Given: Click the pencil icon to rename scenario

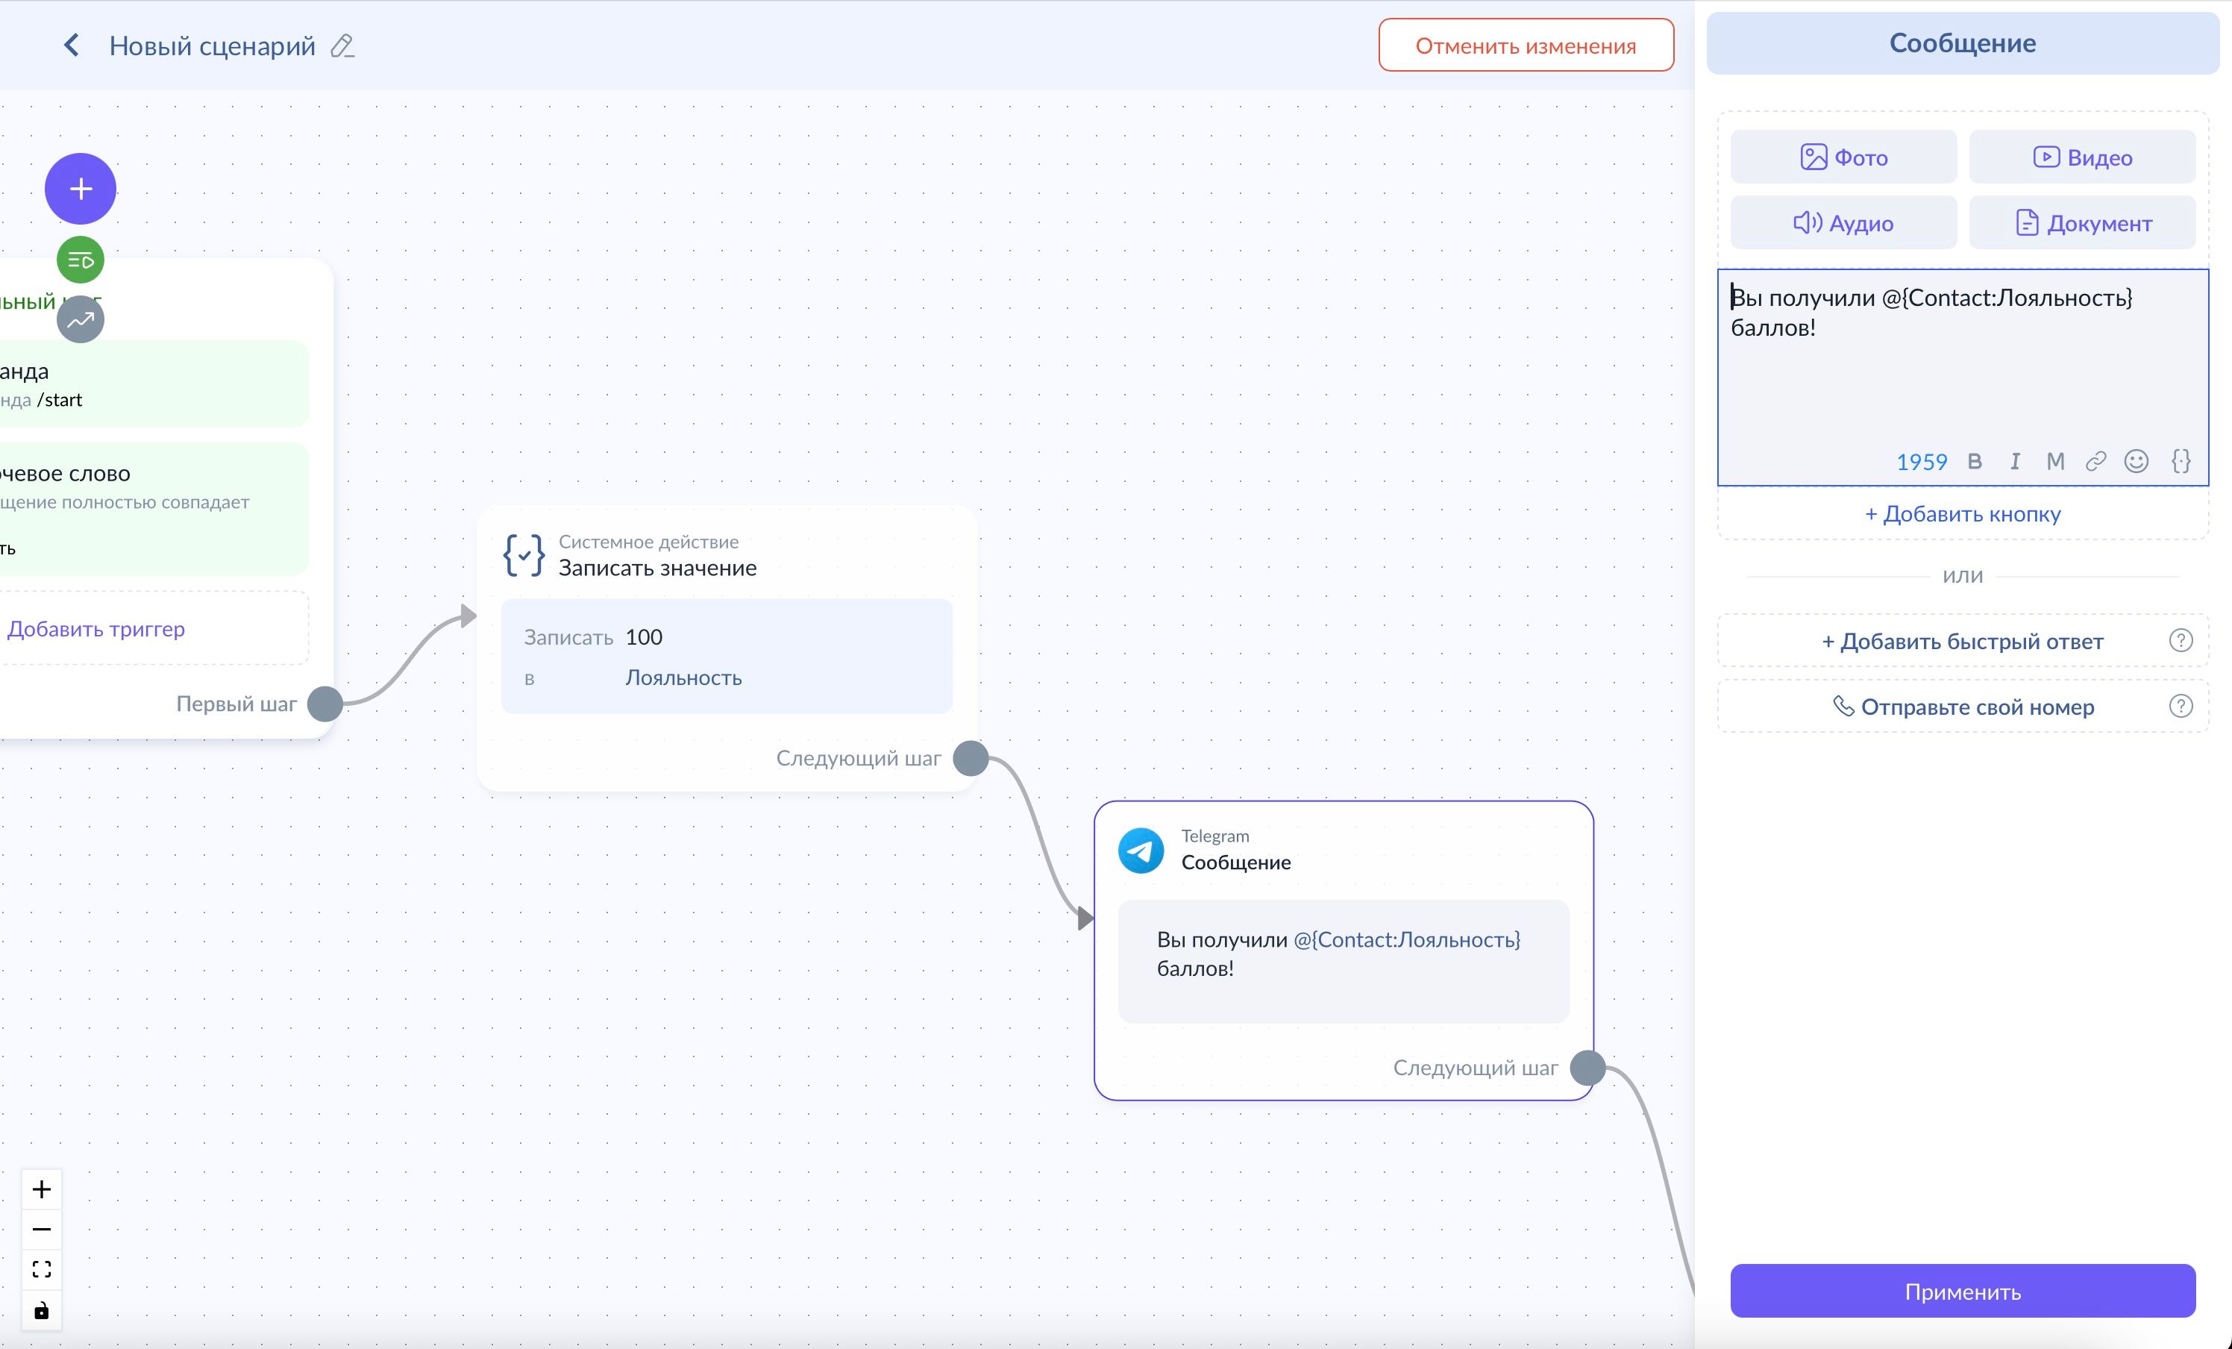Looking at the screenshot, I should click(x=342, y=46).
